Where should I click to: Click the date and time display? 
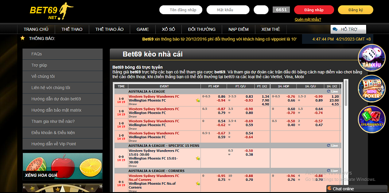click(x=341, y=39)
